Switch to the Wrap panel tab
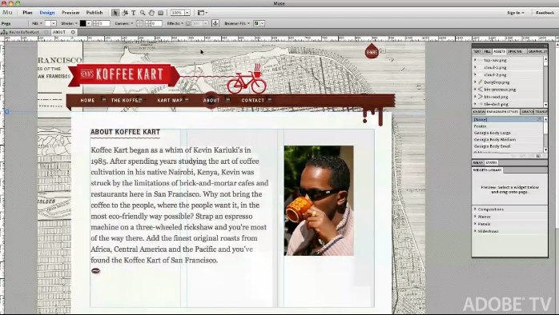The height and width of the screenshot is (315, 559). click(x=477, y=162)
